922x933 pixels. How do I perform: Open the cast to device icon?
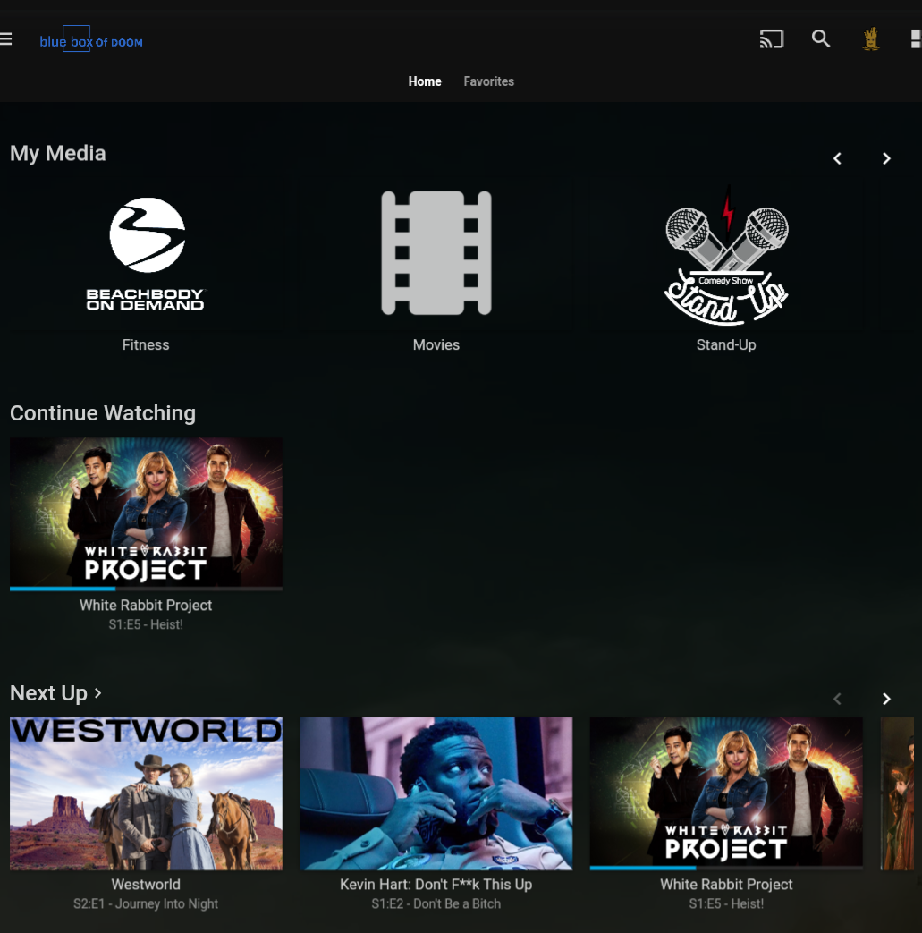[772, 39]
